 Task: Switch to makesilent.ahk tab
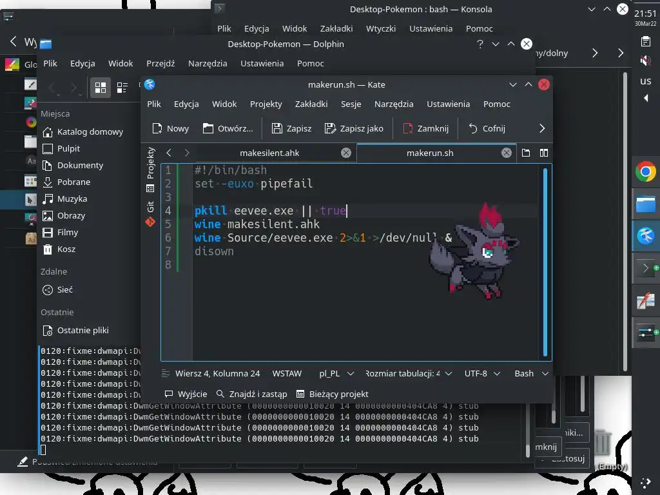click(269, 153)
